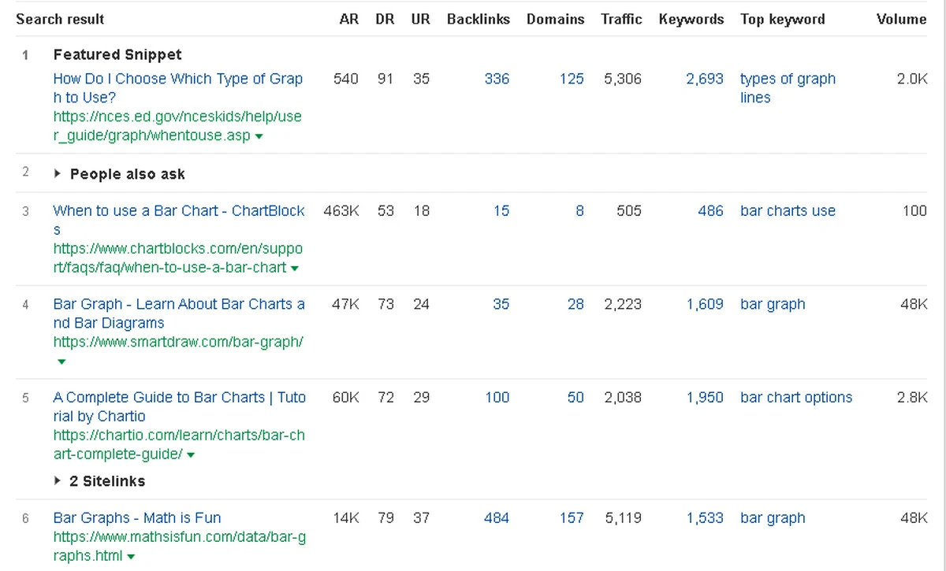Visit the chartio.com green URL
The height and width of the screenshot is (571, 946).
[179, 444]
